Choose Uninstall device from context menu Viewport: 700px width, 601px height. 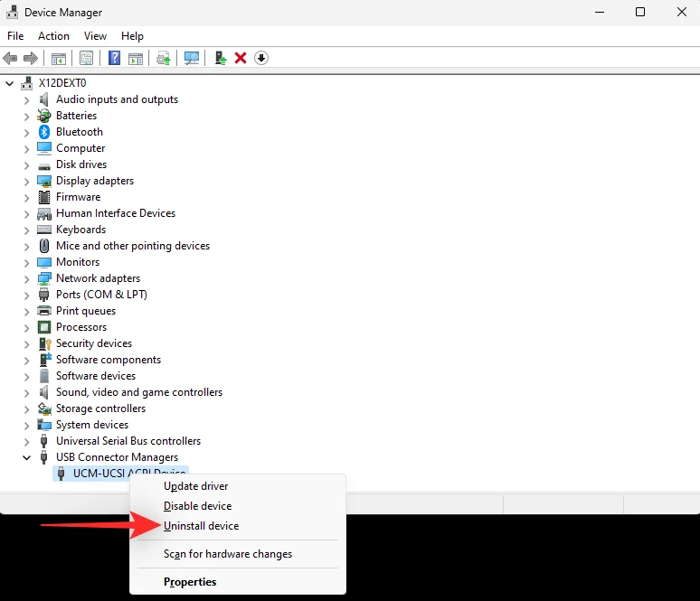238,526
